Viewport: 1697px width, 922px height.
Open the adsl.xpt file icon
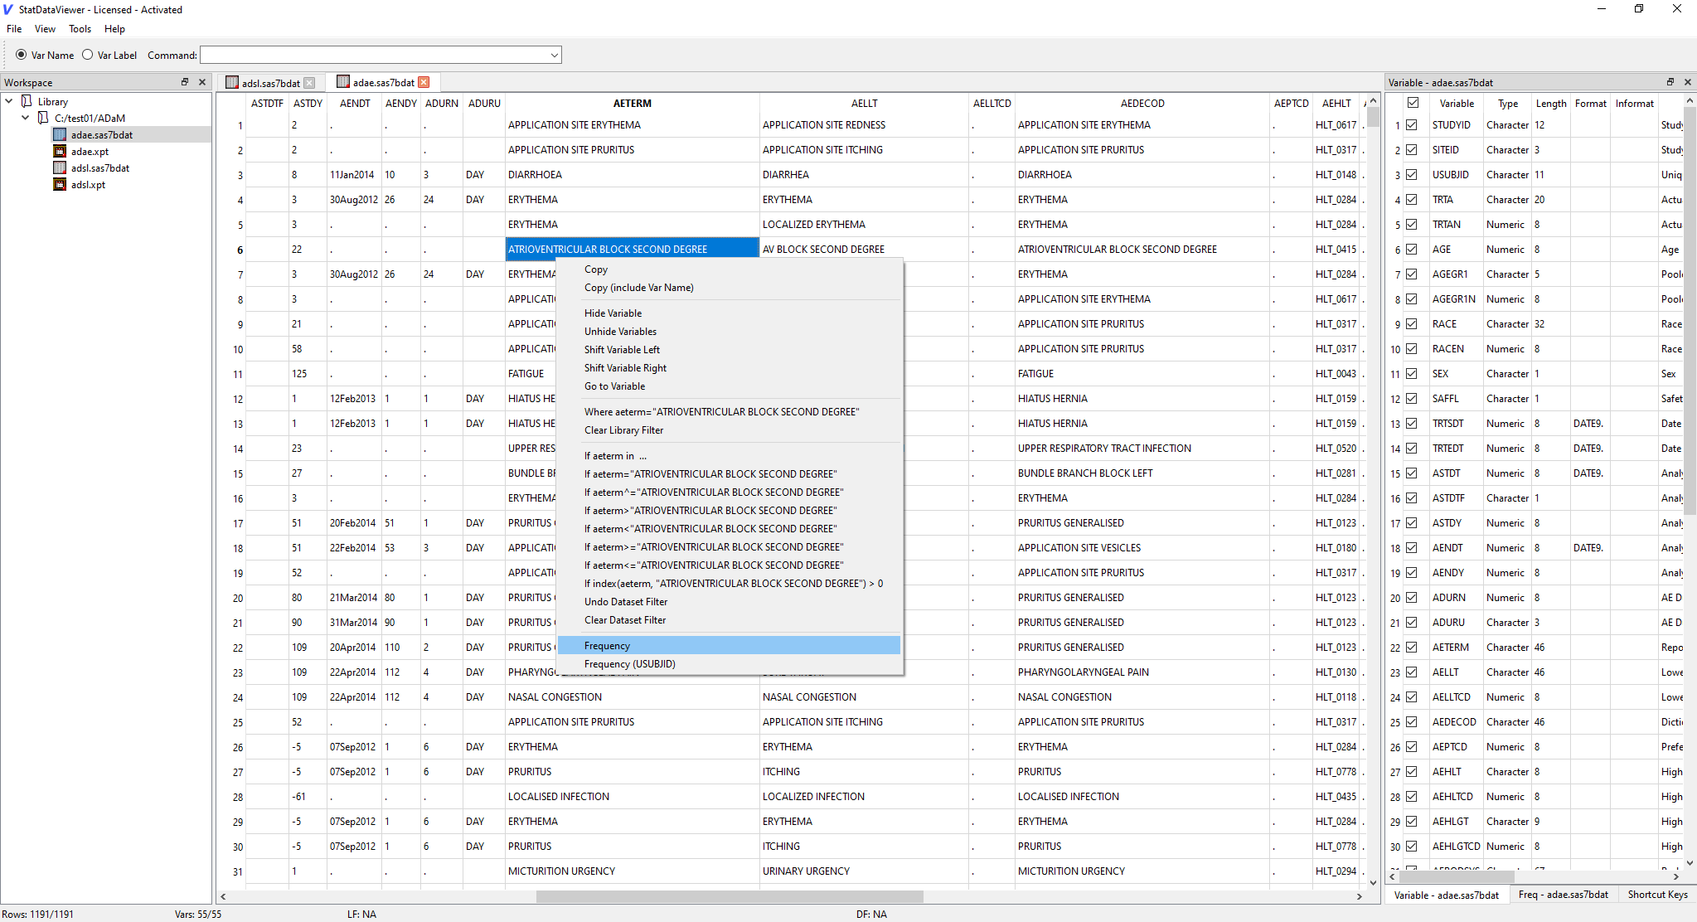(60, 184)
